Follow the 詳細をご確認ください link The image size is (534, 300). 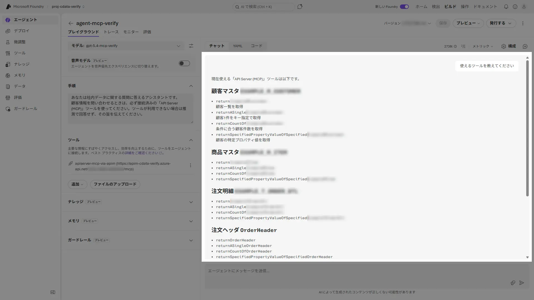coord(143,153)
